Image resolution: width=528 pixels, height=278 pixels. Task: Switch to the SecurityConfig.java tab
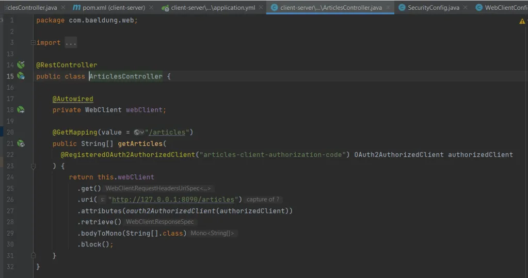tap(433, 7)
